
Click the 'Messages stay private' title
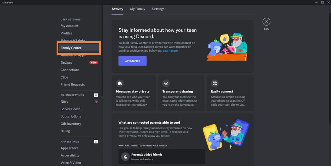pyautogui.click(x=133, y=91)
